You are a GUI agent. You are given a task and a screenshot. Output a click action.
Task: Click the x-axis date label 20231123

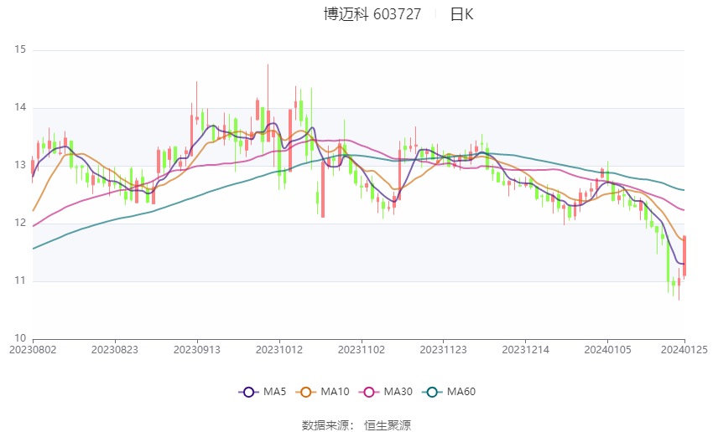pos(444,350)
